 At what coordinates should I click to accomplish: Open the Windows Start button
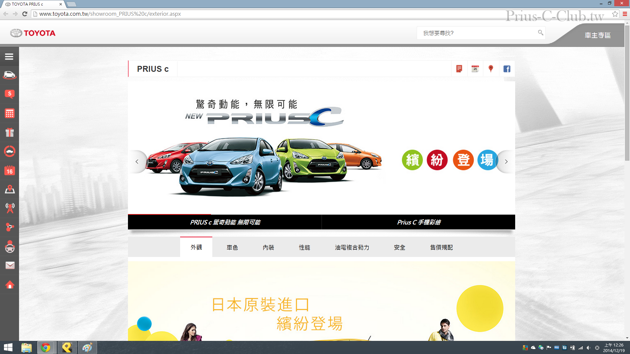[x=8, y=347]
